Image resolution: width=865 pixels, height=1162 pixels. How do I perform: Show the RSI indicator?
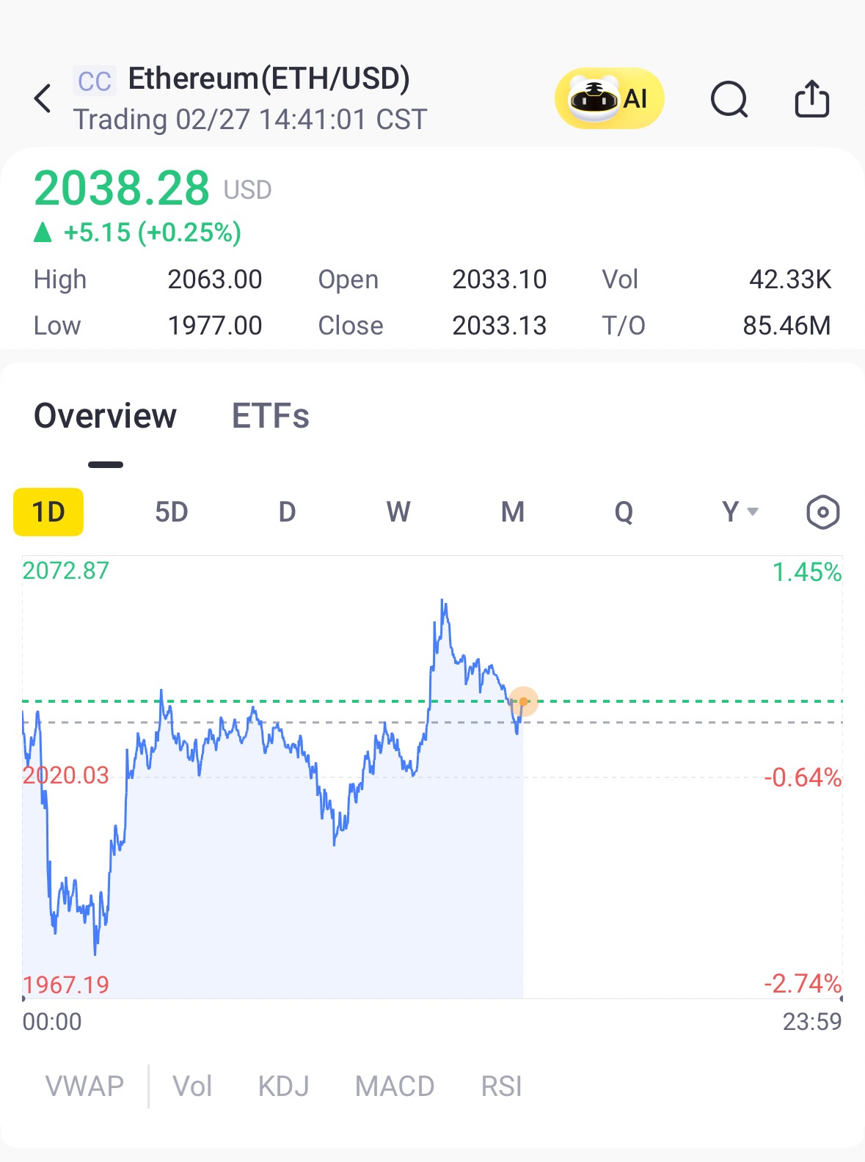coord(502,1086)
